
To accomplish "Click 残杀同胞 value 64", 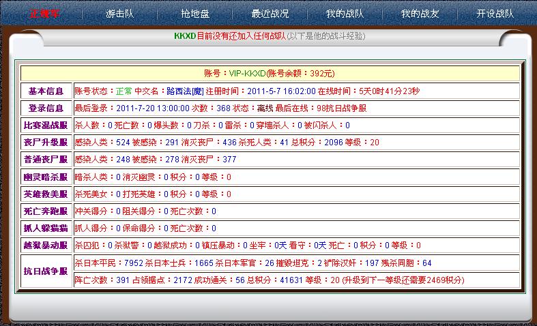I will tap(426, 263).
